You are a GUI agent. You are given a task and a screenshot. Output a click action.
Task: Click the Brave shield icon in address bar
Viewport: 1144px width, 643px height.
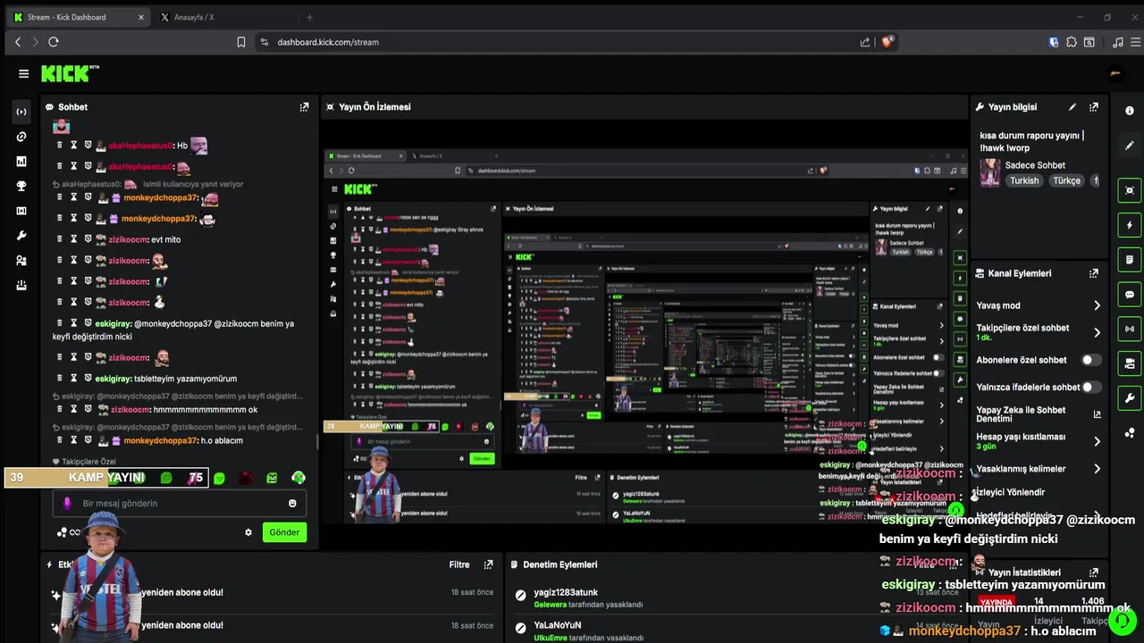(x=887, y=42)
